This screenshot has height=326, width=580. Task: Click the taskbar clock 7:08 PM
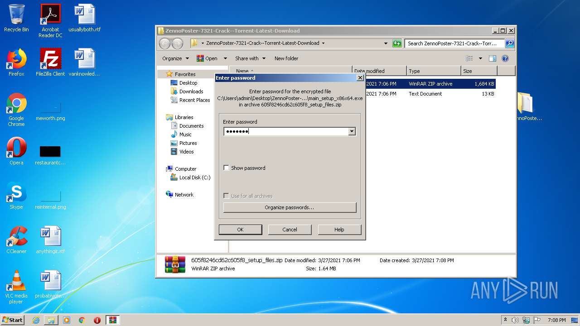(556, 320)
